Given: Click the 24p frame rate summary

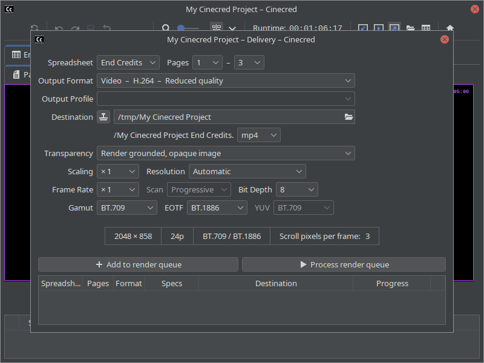Looking at the screenshot, I should [x=177, y=236].
